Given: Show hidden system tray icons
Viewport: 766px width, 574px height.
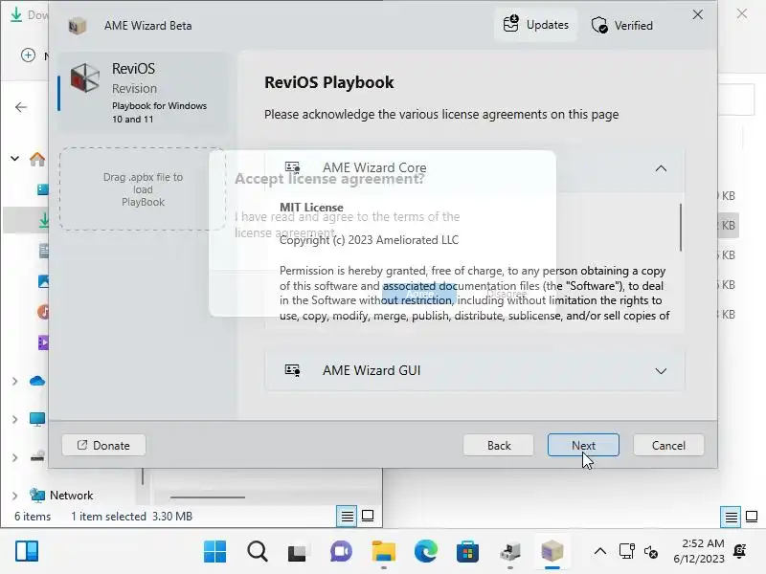Looking at the screenshot, I should (x=600, y=552).
